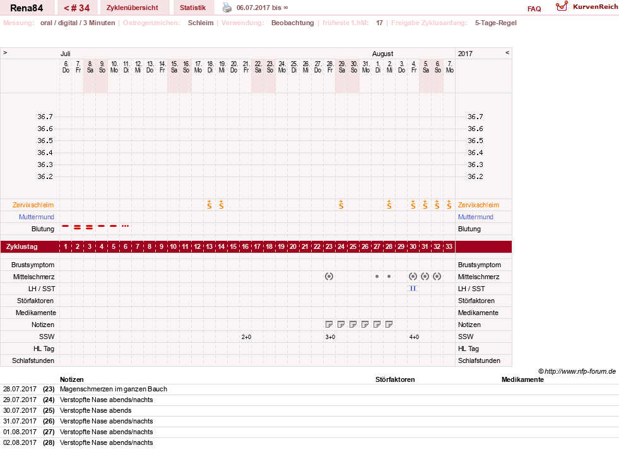This screenshot has height=467, width=619.
Task: Click the bleeding marker on cycle day 2
Action: pos(78,227)
